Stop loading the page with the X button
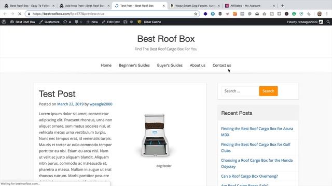Screen dimensions: 332x186 coord(20,14)
